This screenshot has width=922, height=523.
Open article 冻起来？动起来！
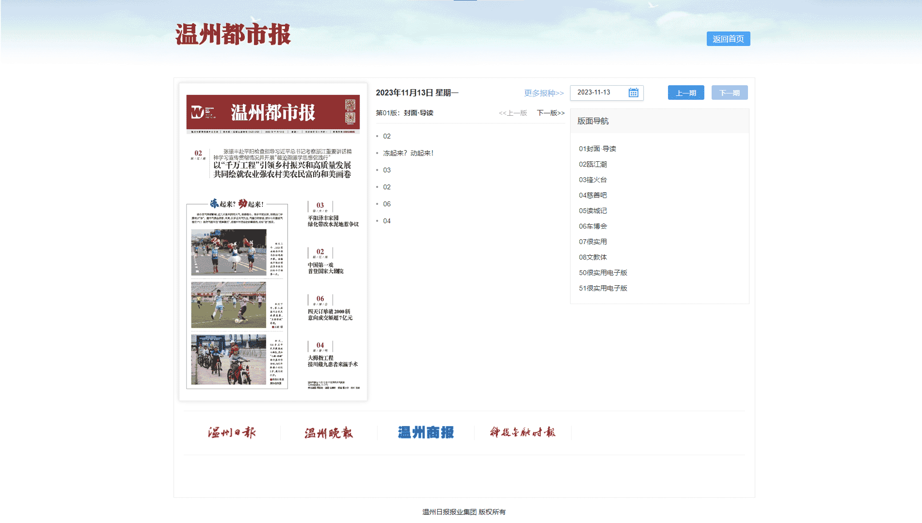pos(408,153)
